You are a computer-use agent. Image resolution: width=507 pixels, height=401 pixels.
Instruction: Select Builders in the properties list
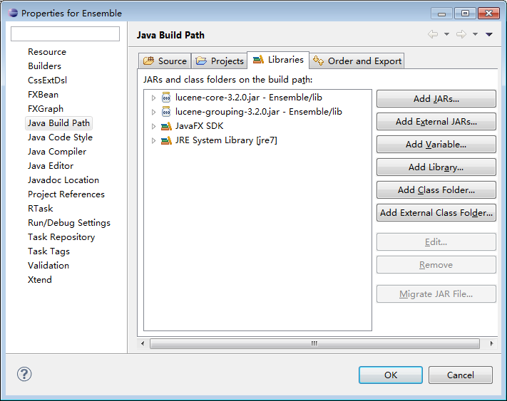tap(44, 66)
